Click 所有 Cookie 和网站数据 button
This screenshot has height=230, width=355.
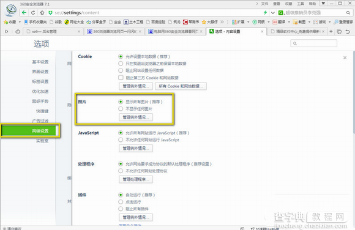click(181, 86)
